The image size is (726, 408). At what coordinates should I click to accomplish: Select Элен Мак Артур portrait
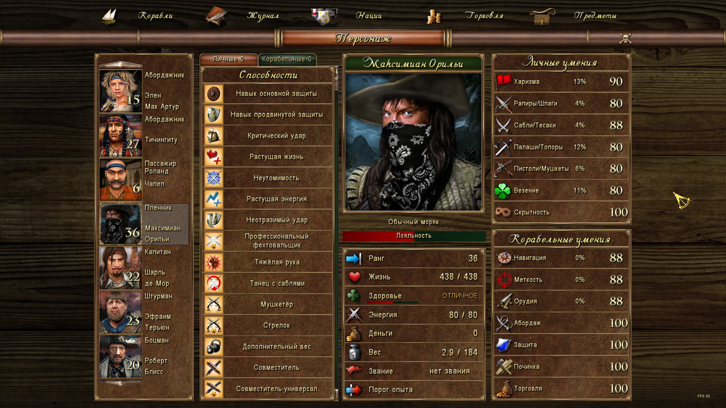coord(121,91)
